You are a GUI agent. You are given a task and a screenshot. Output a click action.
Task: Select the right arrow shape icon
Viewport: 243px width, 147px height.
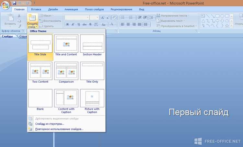(217, 21)
